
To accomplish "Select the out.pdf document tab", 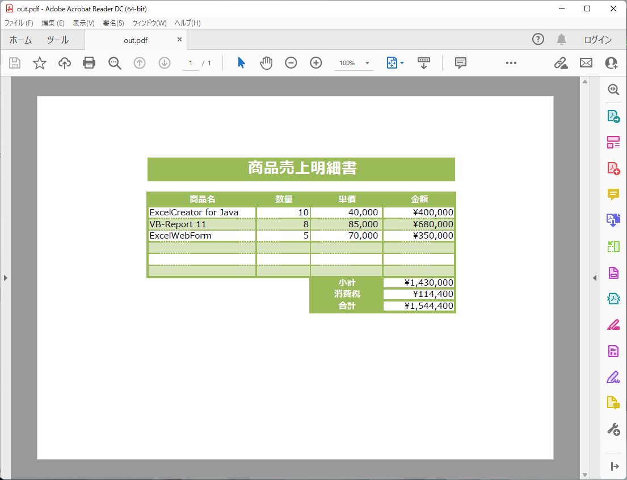I will [x=136, y=40].
